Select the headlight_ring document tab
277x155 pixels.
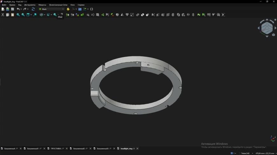(x=128, y=149)
